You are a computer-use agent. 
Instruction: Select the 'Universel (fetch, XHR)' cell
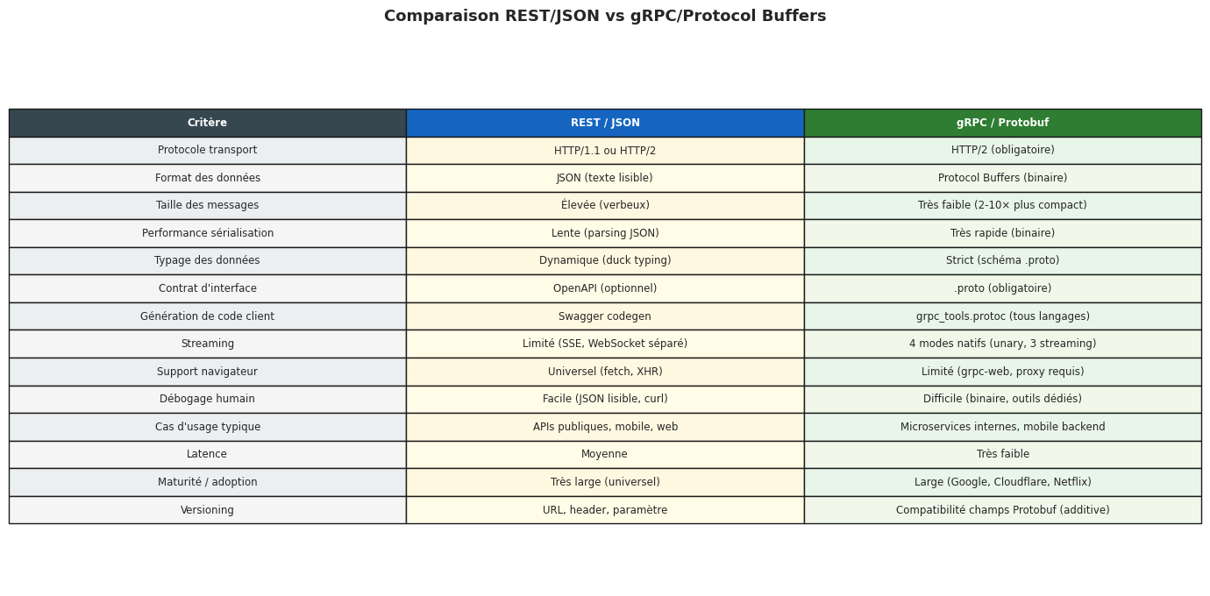605,372
